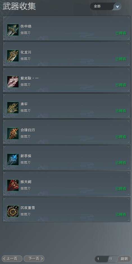Open the 紫光耿·一 weapon icon
The width and height of the screenshot is (132, 264).
(x=13, y=82)
